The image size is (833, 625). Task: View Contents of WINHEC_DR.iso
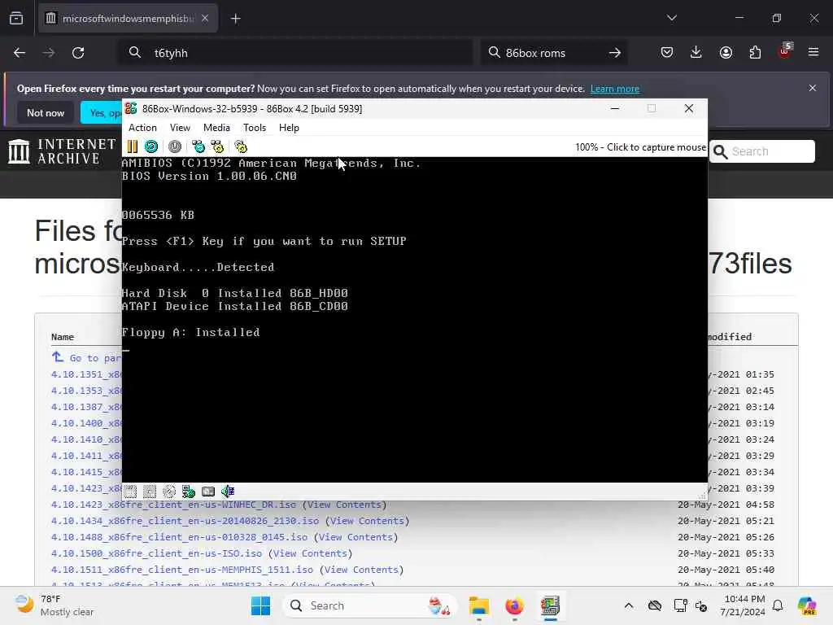344,505
